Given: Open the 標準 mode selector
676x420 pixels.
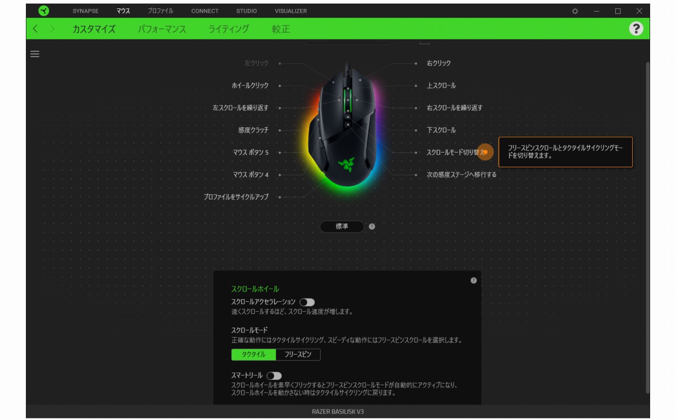Looking at the screenshot, I should [x=342, y=226].
